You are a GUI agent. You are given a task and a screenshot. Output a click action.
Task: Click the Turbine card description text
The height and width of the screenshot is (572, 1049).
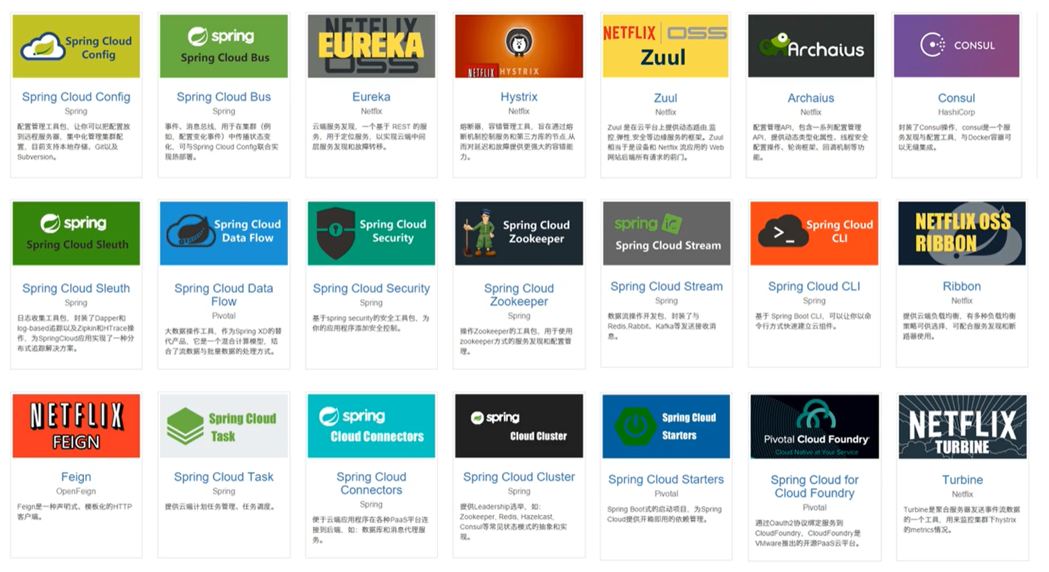point(962,520)
